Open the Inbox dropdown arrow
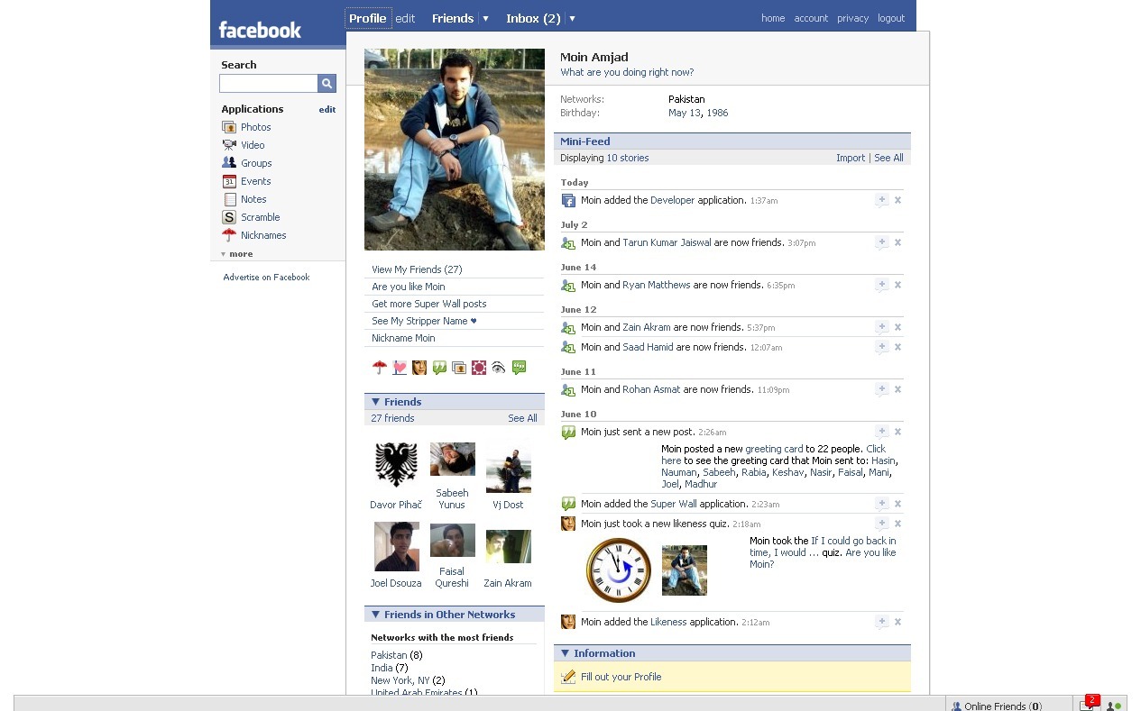Screen dimensions: 1141x711 (x=572, y=18)
